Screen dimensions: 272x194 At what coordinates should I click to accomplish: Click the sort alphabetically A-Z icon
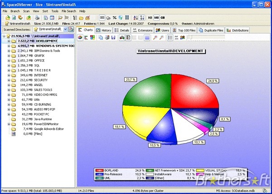click(x=136, y=18)
